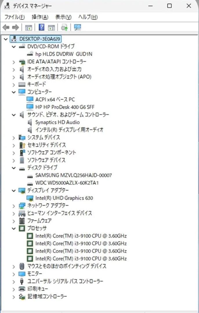Select hp HLDS DVDRW GUD1N device
The width and height of the screenshot is (199, 313).
pyautogui.click(x=64, y=54)
